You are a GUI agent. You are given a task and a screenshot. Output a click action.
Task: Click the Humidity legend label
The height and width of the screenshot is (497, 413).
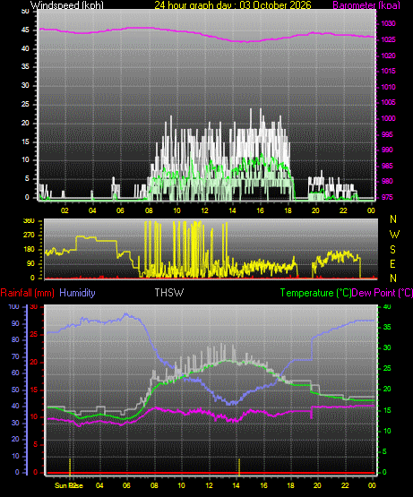[x=77, y=293]
